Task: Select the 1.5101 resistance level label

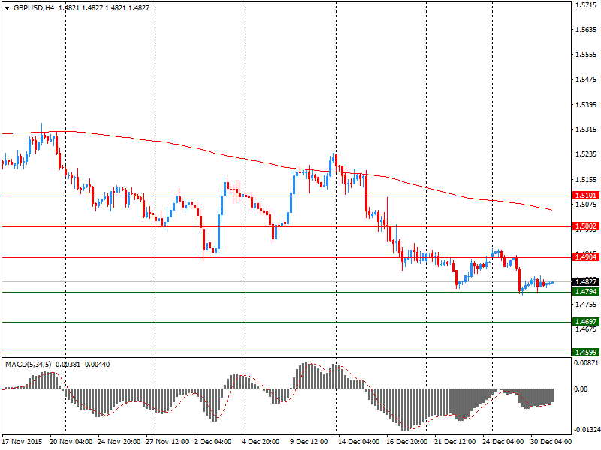Action: [585, 196]
